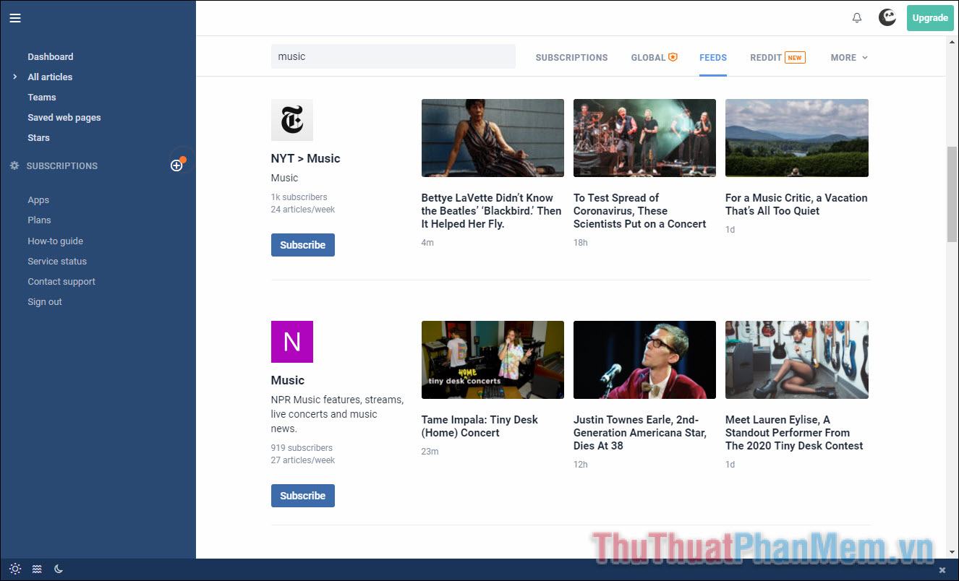The width and height of the screenshot is (959, 581).
Task: Click '24 articles/week' text
Action: [303, 209]
